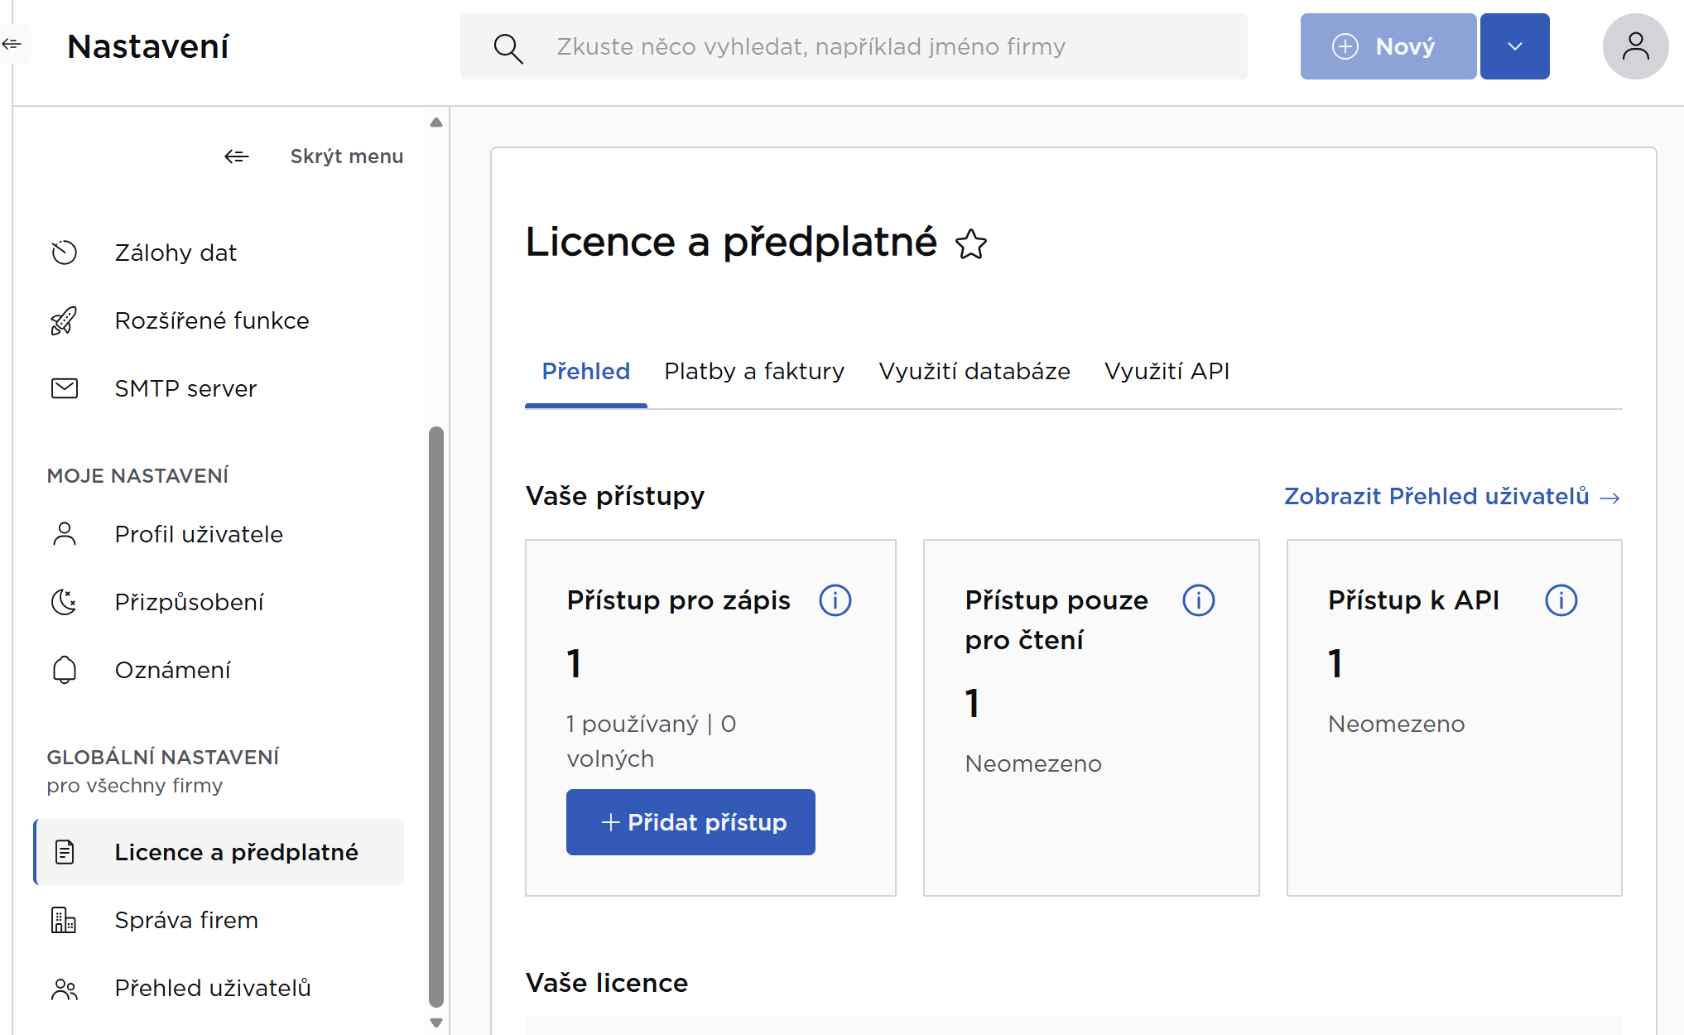This screenshot has height=1035, width=1684.
Task: Click the info icon for Přístup pouze pro čtení
Action: pyautogui.click(x=1198, y=600)
